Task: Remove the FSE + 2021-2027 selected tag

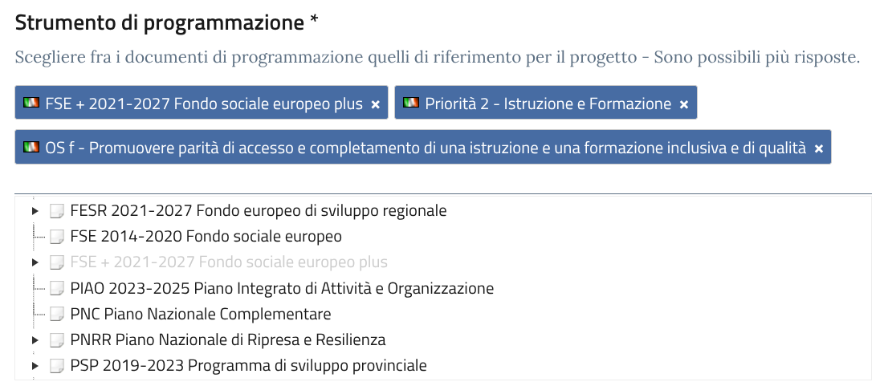Action: click(x=375, y=104)
